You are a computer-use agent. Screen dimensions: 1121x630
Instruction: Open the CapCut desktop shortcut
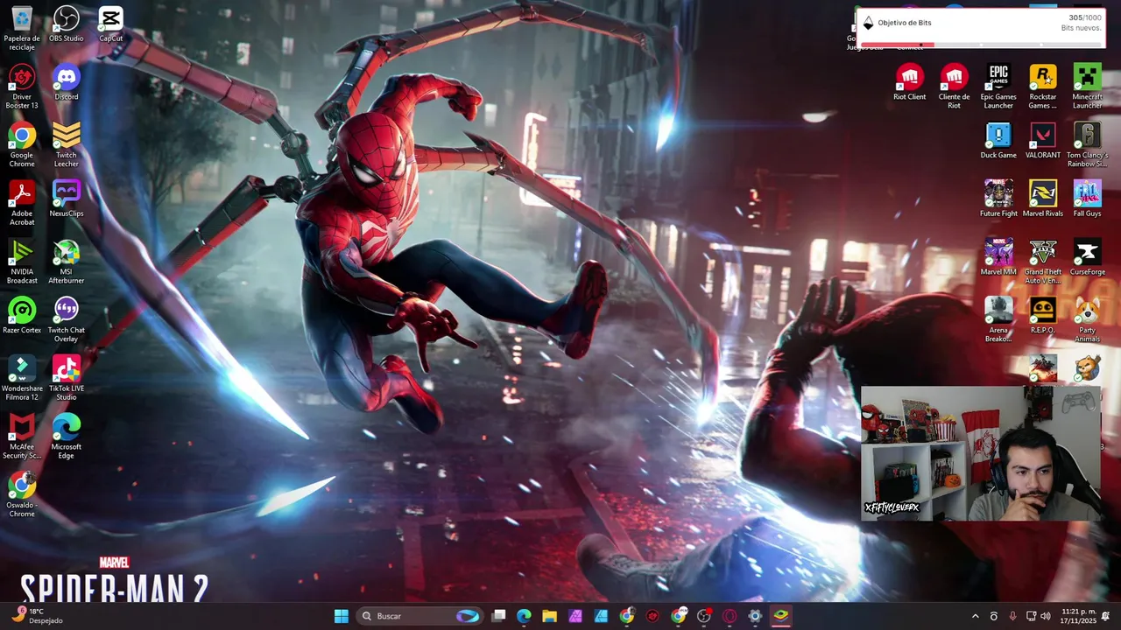point(110,24)
